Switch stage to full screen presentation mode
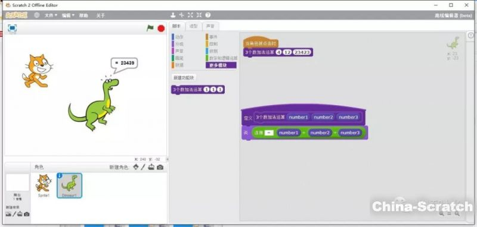Image resolution: width=477 pixels, height=227 pixels. (x=12, y=28)
